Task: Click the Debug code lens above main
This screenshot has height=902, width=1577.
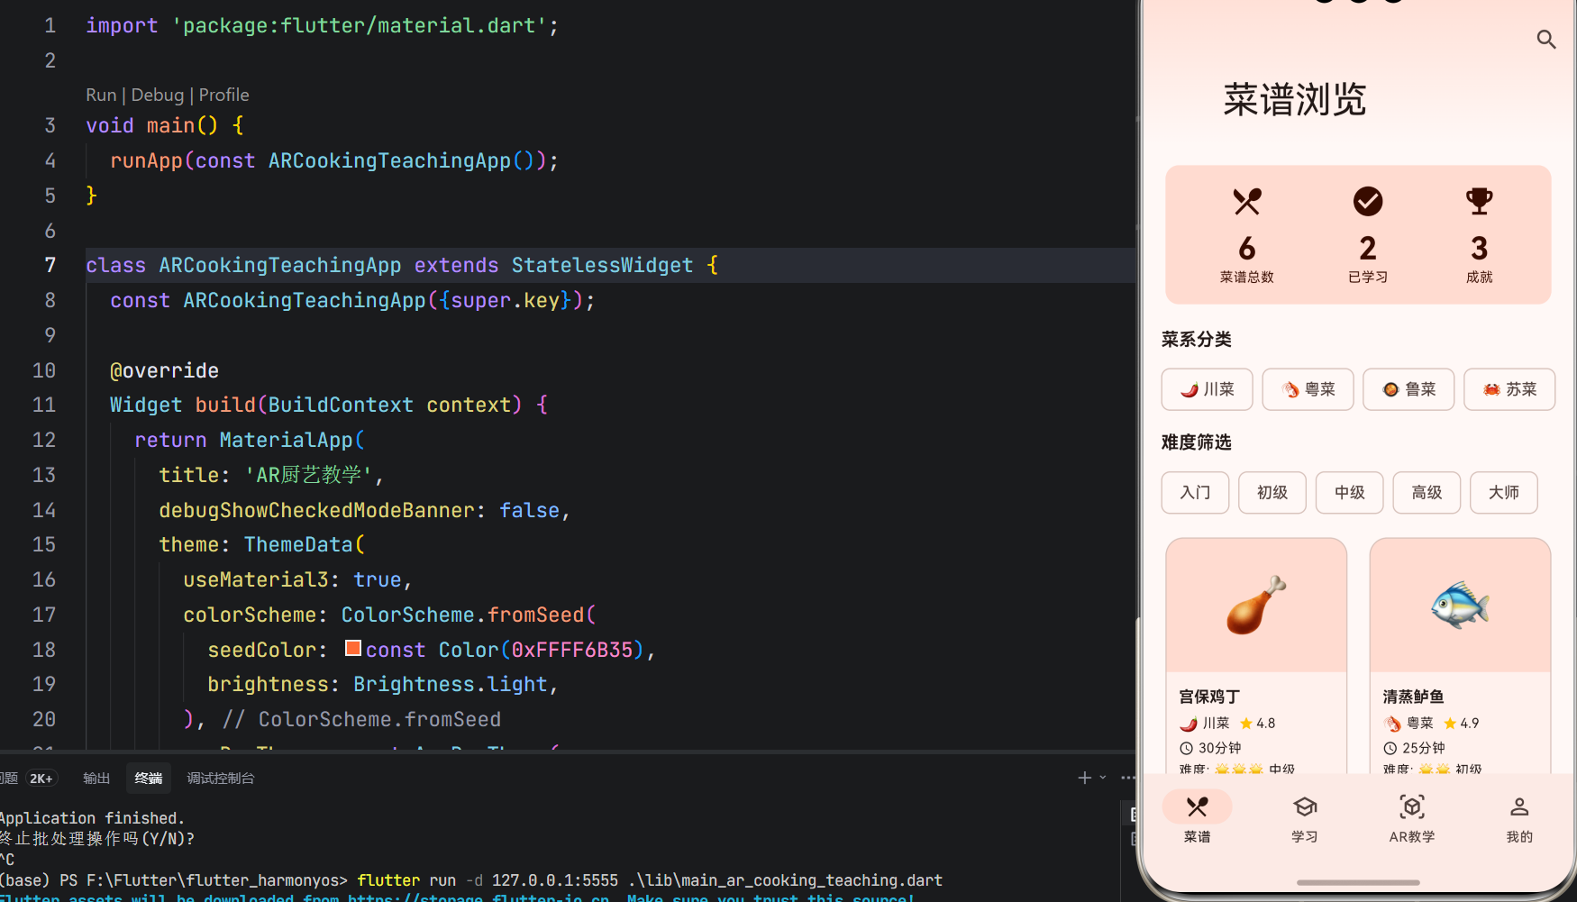Action: point(158,95)
